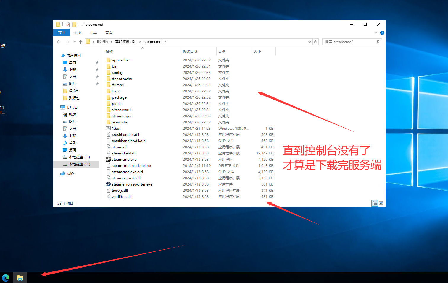448x283 pixels.
Task: Select the 1.bat batch file icon
Action: pyautogui.click(x=108, y=128)
